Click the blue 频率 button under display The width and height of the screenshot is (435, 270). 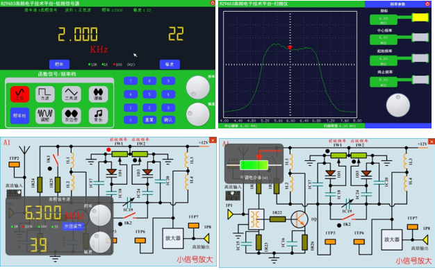tap(59, 65)
